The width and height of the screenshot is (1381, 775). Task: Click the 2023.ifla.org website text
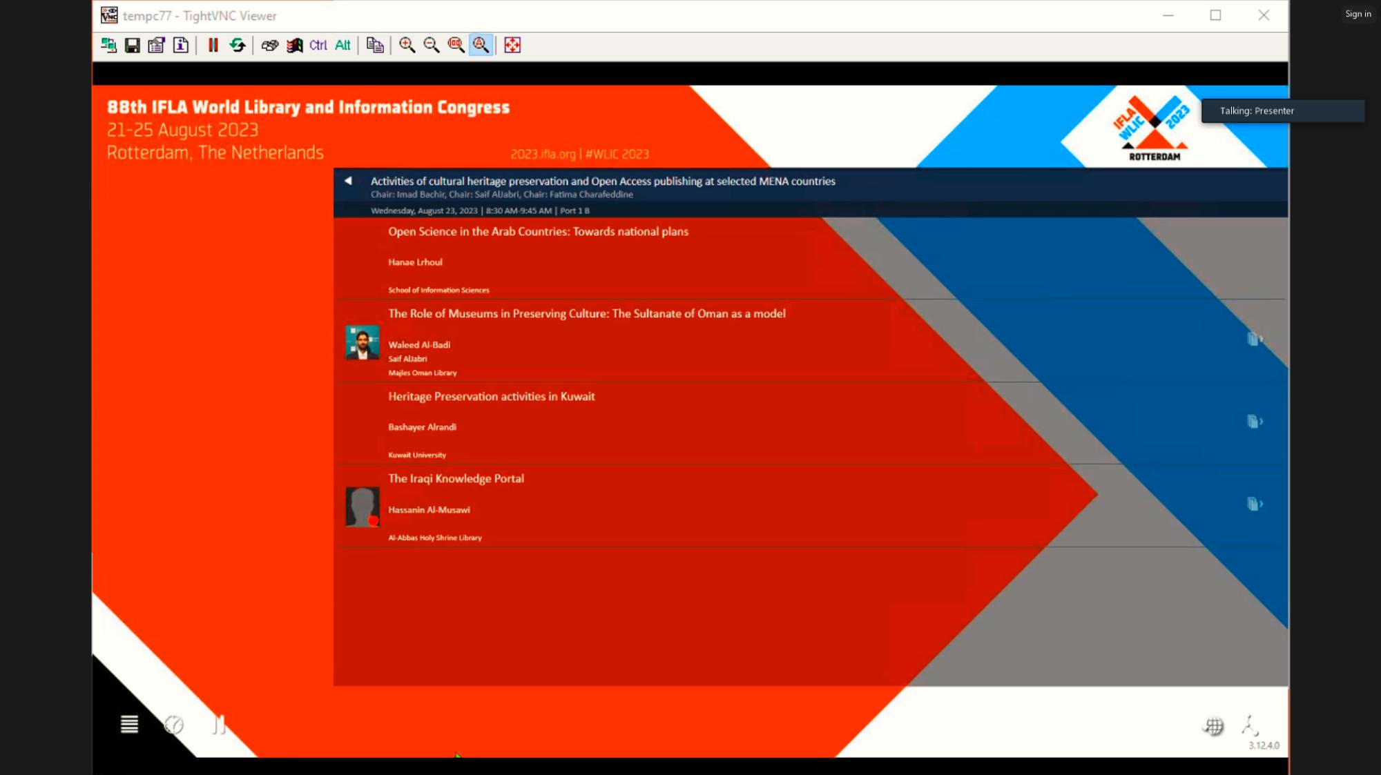click(x=543, y=155)
